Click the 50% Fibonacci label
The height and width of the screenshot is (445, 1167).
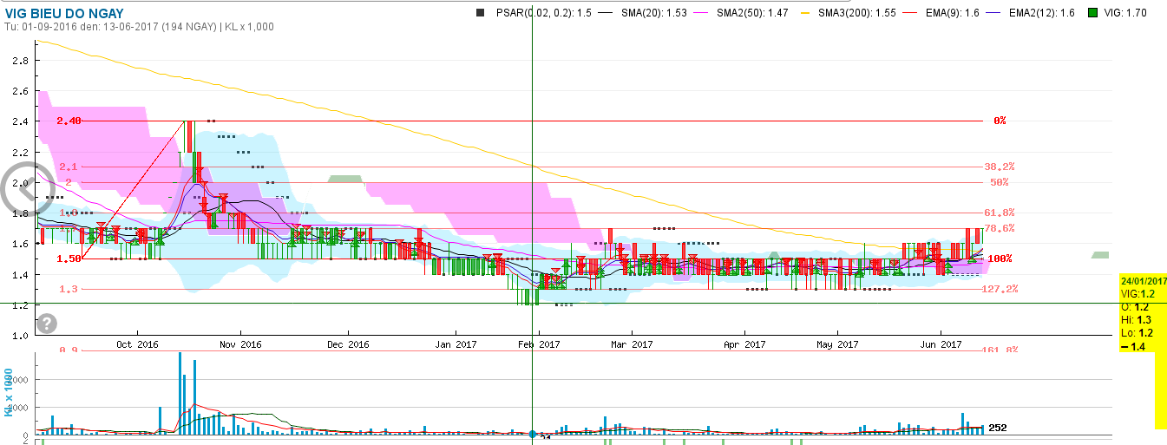click(999, 182)
